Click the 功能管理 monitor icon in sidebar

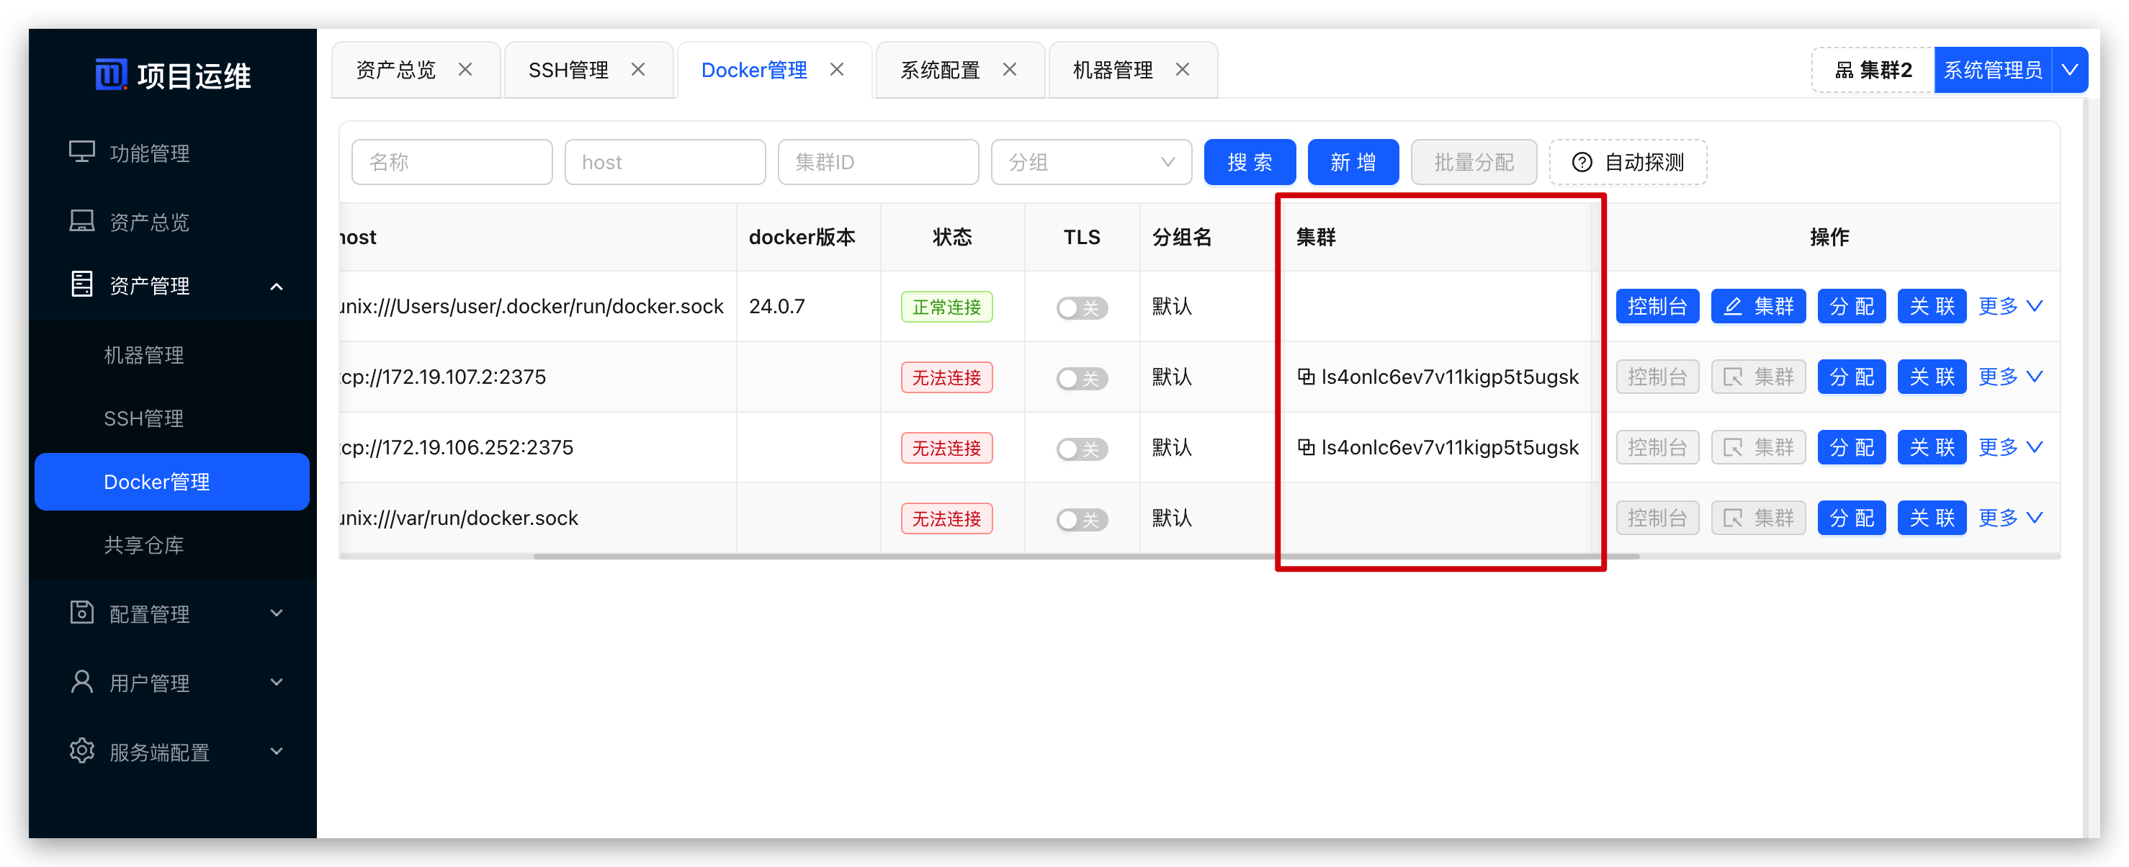pos(81,152)
